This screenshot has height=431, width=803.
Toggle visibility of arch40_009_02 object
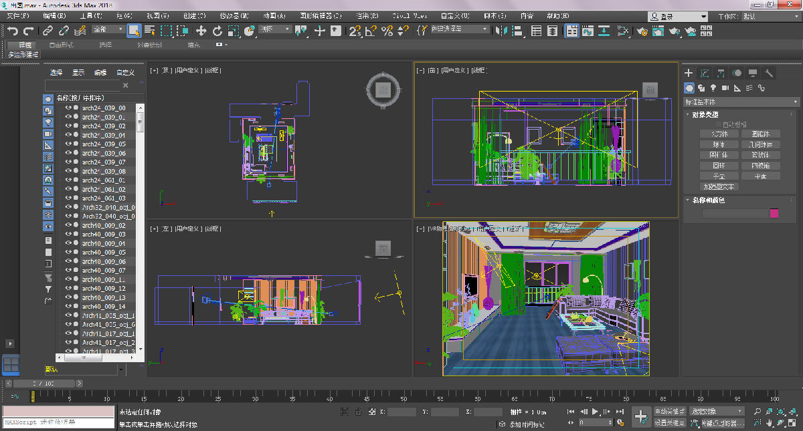click(68, 225)
